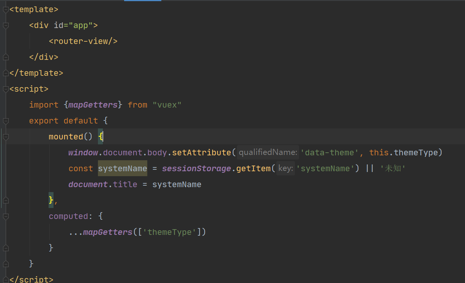
Task: Toggle fold marker at closing </template> line
Action: coord(6,73)
